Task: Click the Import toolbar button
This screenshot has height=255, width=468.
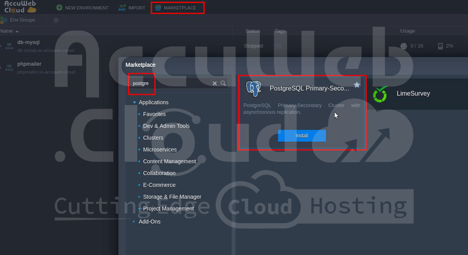Action: pos(132,8)
